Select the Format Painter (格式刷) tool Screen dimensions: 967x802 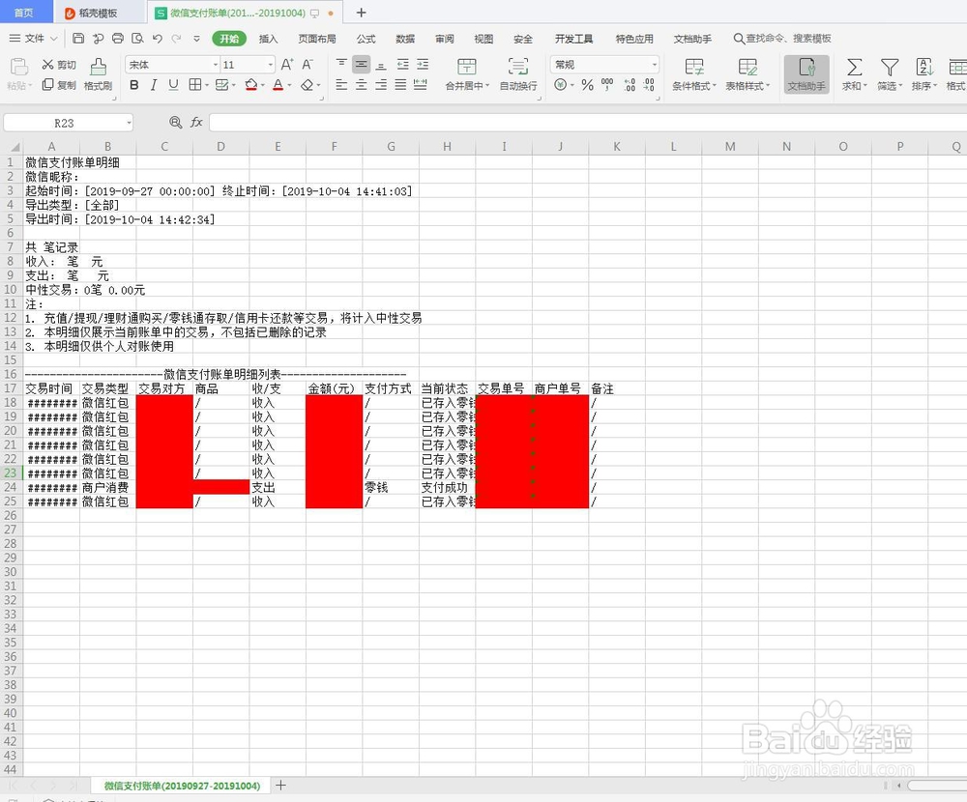(x=98, y=74)
